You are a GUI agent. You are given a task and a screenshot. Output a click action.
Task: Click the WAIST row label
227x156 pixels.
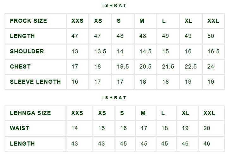[20, 128]
